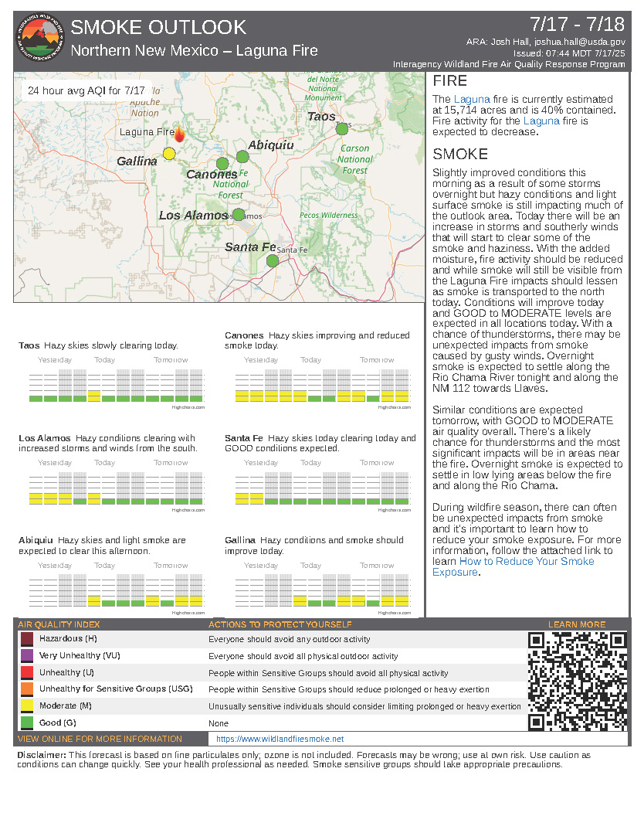
Task: Click the Canones air quality bar chart
Action: [x=322, y=385]
